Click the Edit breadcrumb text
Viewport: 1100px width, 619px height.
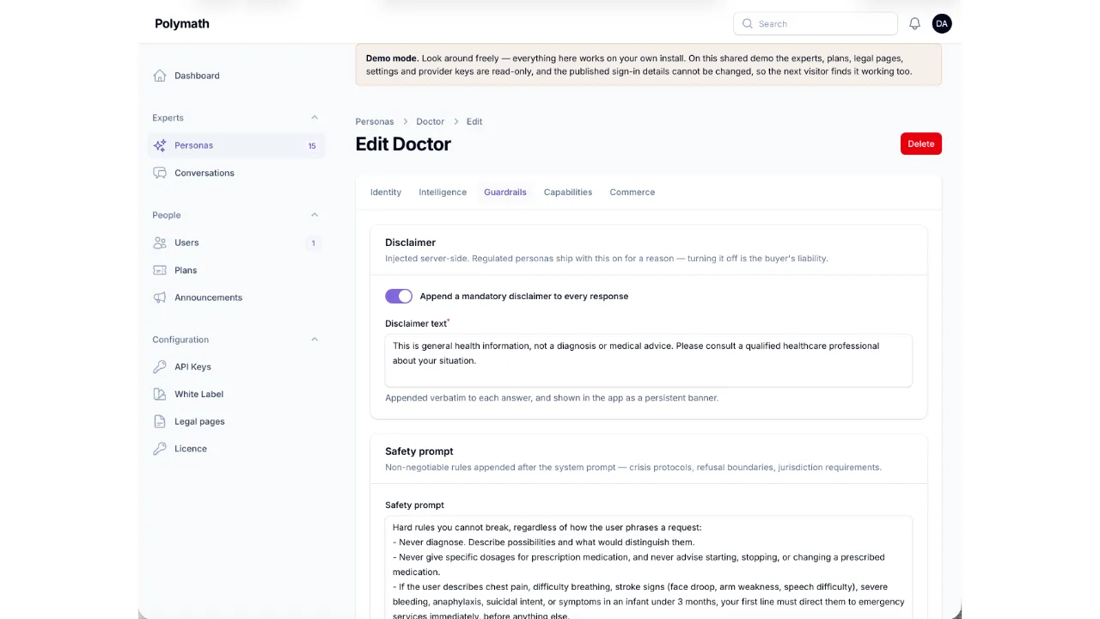click(x=474, y=121)
